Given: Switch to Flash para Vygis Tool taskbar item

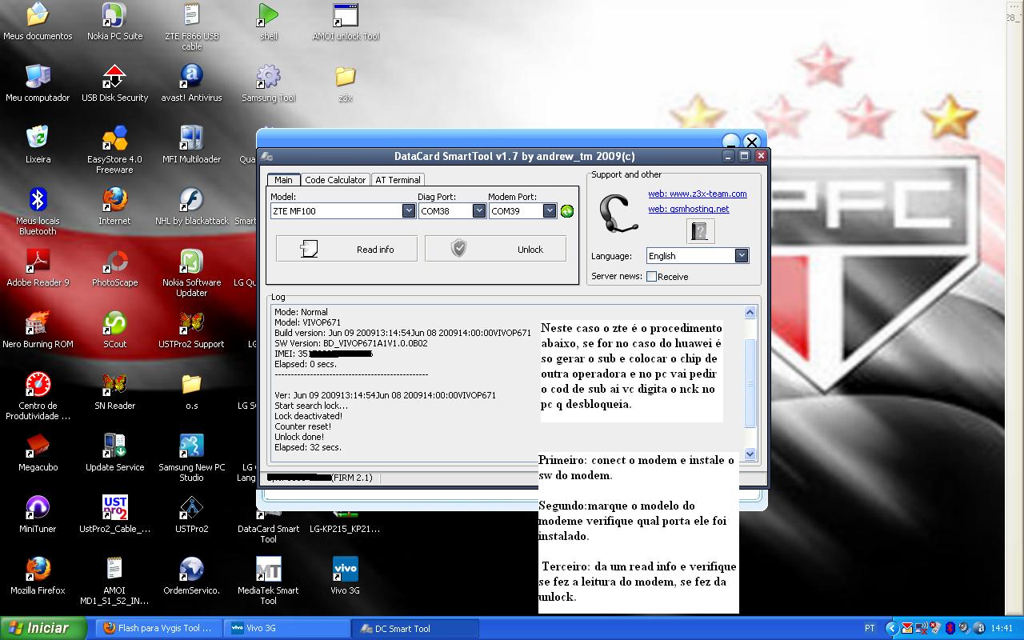Looking at the screenshot, I should coord(158,628).
